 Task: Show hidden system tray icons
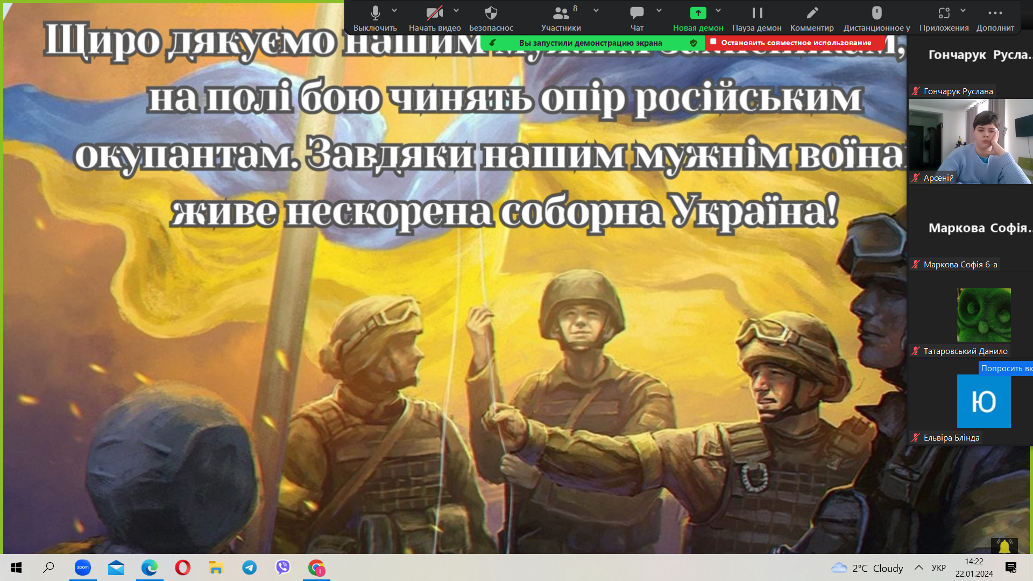[919, 568]
